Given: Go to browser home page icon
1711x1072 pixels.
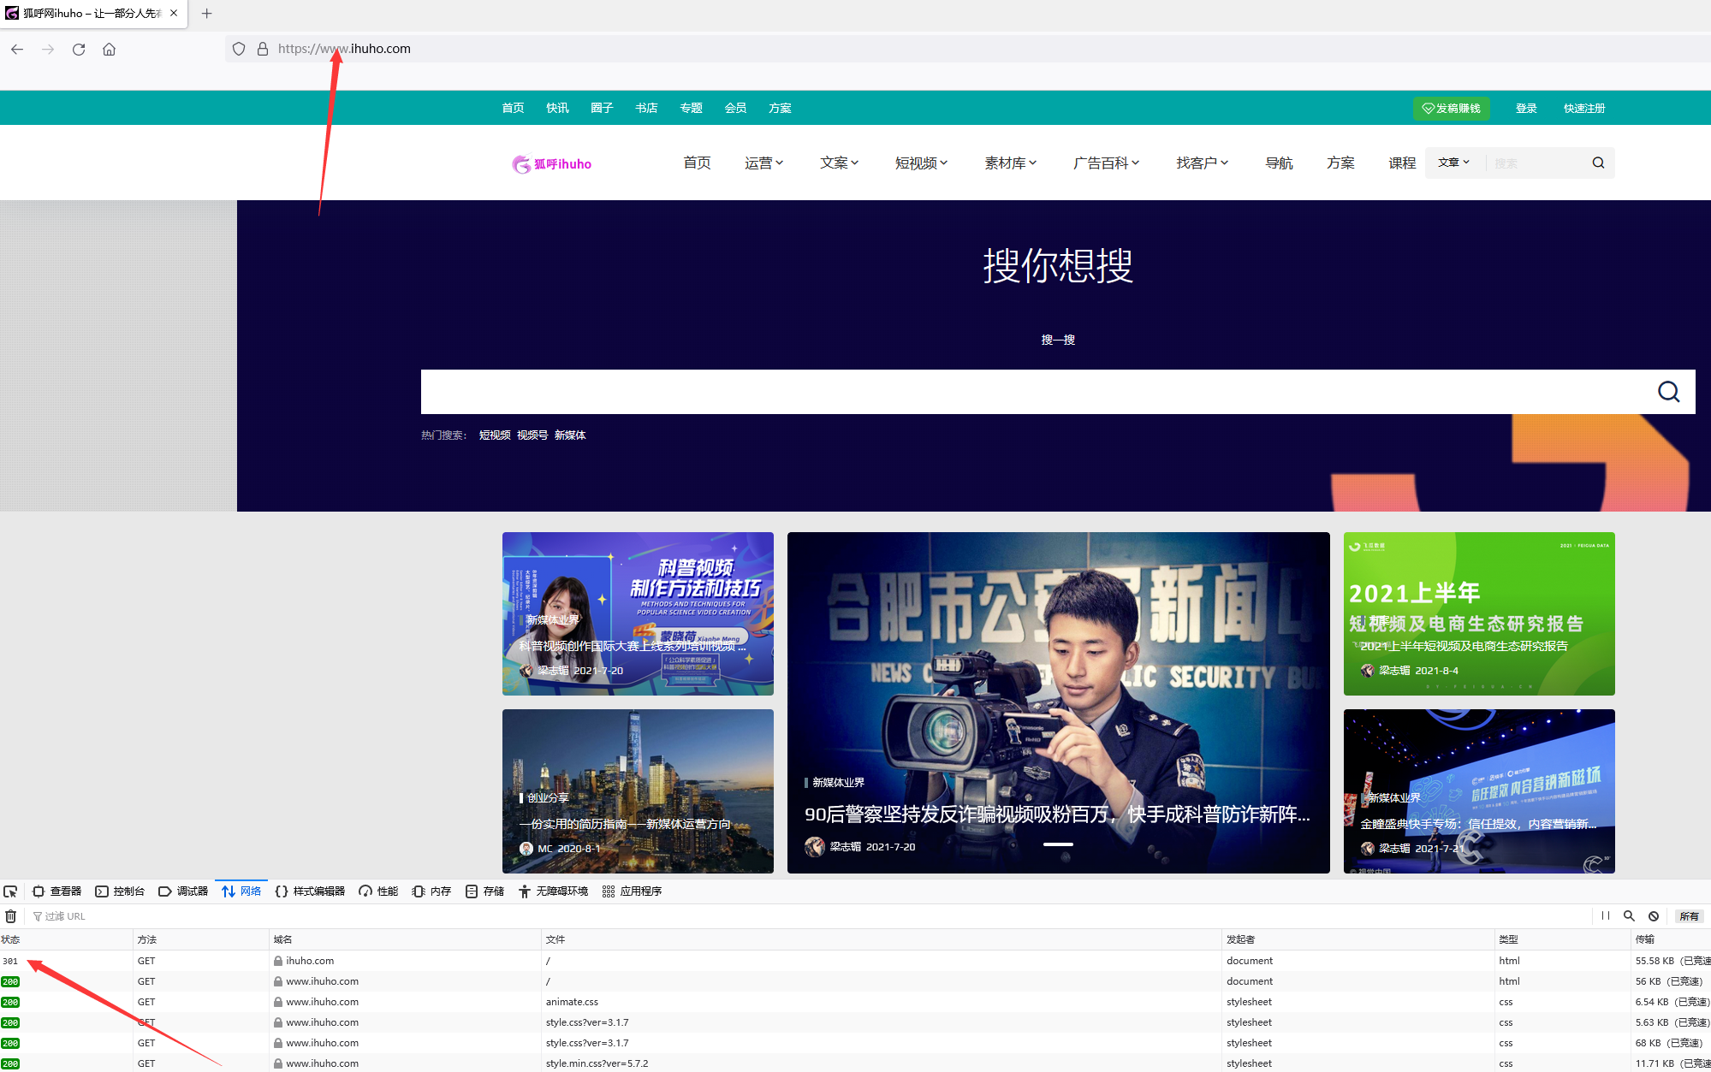Looking at the screenshot, I should tap(109, 49).
